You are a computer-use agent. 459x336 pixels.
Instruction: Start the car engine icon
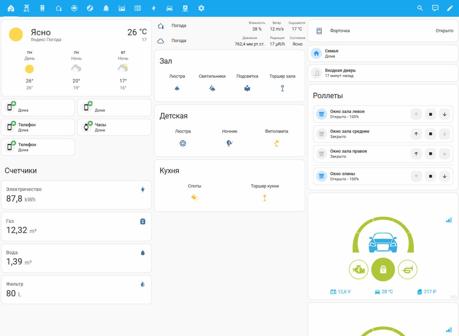[359, 269]
